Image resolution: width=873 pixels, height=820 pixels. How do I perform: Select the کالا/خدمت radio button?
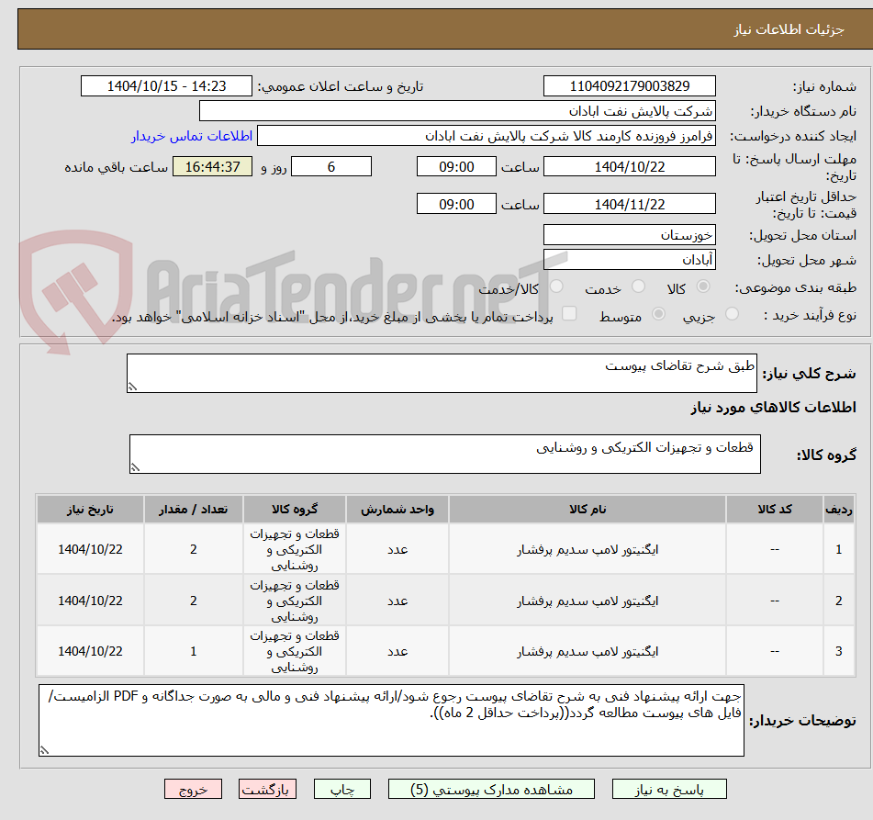[x=556, y=286]
